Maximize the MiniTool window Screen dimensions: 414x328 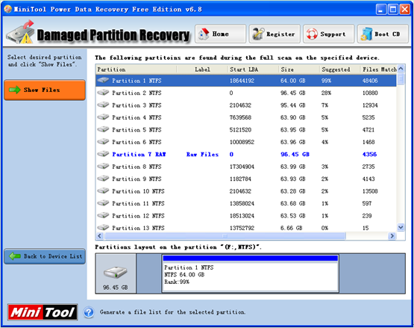[392, 10]
